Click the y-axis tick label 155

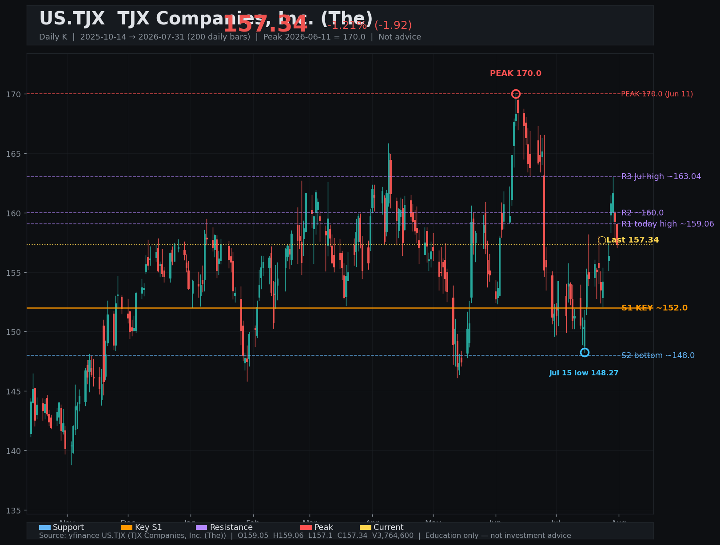coord(13,273)
